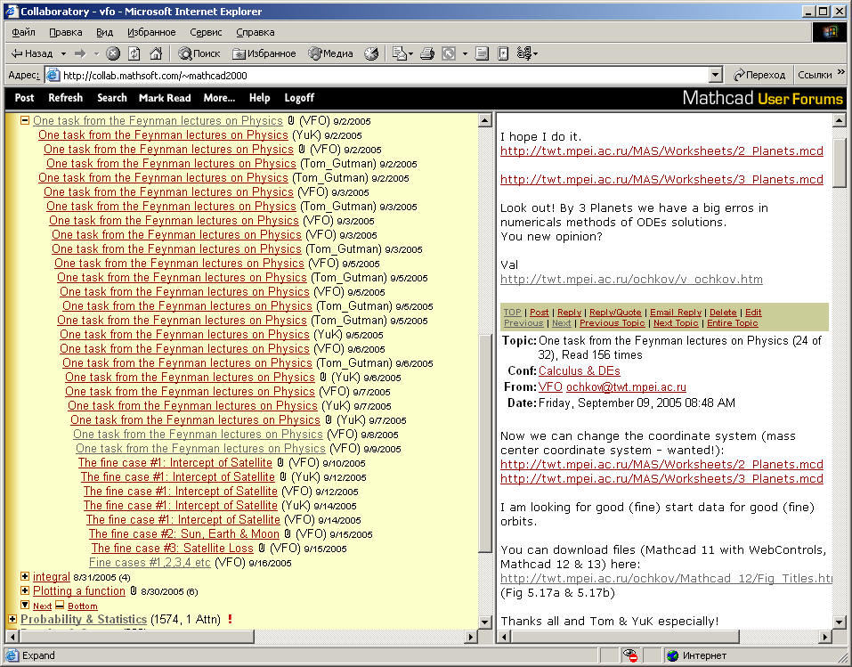Click the Интернет zone globe icon
852x667 pixels.
pos(673,655)
